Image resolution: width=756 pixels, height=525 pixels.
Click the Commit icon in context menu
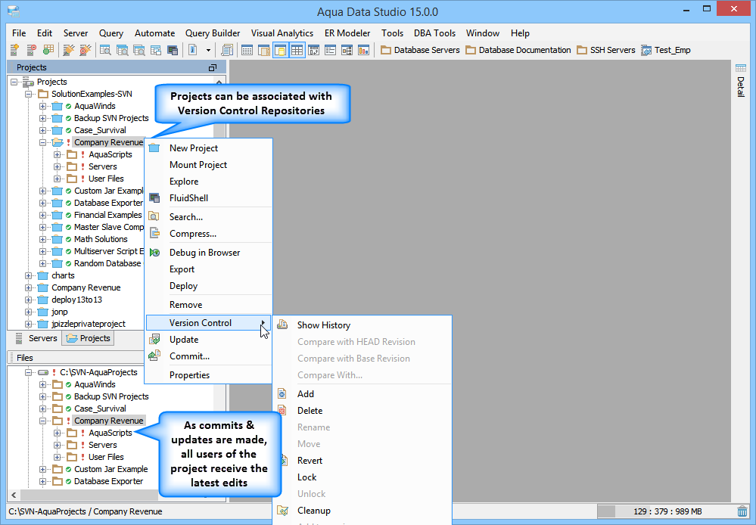click(154, 356)
